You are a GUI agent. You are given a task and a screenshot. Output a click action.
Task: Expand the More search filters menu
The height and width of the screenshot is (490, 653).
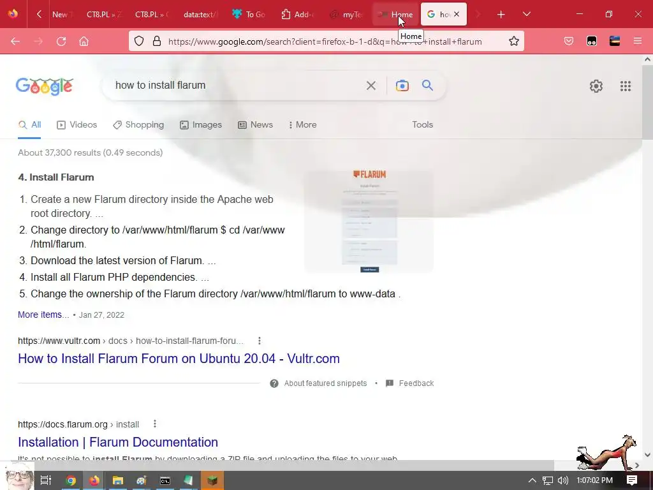tap(303, 125)
